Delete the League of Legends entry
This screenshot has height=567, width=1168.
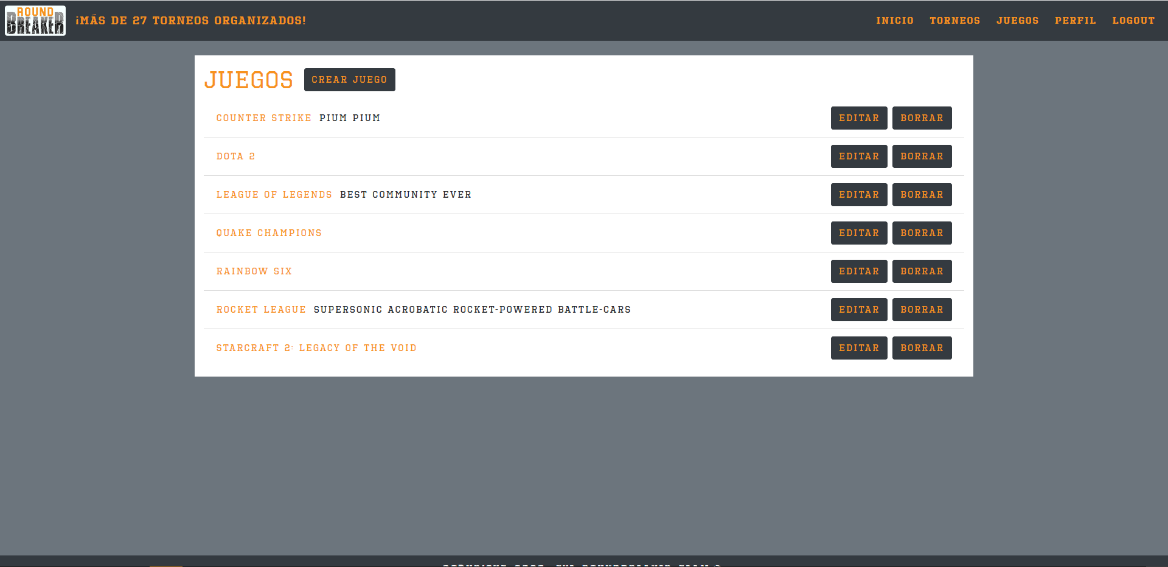pos(922,195)
